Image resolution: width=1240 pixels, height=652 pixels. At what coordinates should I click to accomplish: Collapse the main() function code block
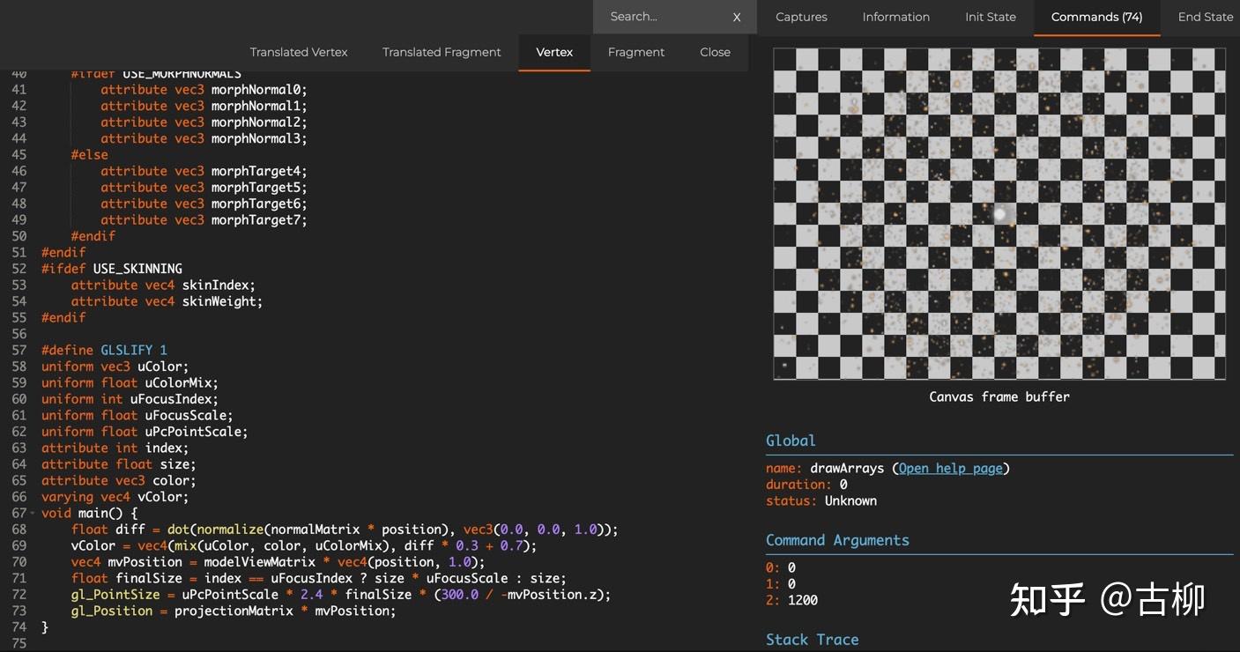(31, 513)
